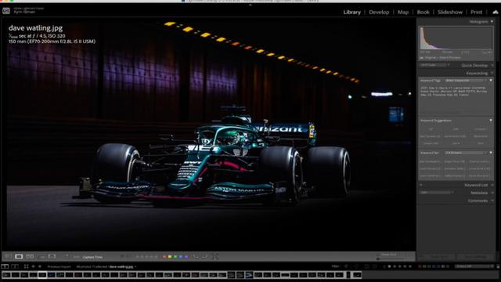Flag the photo as a pick

click(122, 256)
